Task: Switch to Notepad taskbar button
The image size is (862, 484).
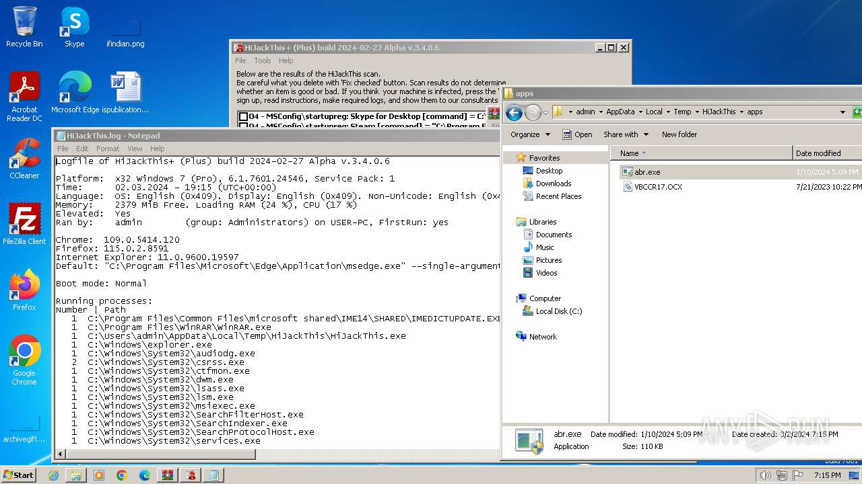Action: coord(213,475)
